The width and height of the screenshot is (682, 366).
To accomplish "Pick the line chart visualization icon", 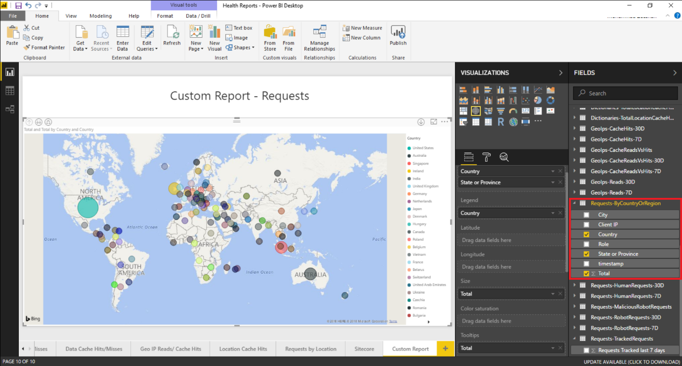I will pos(538,90).
